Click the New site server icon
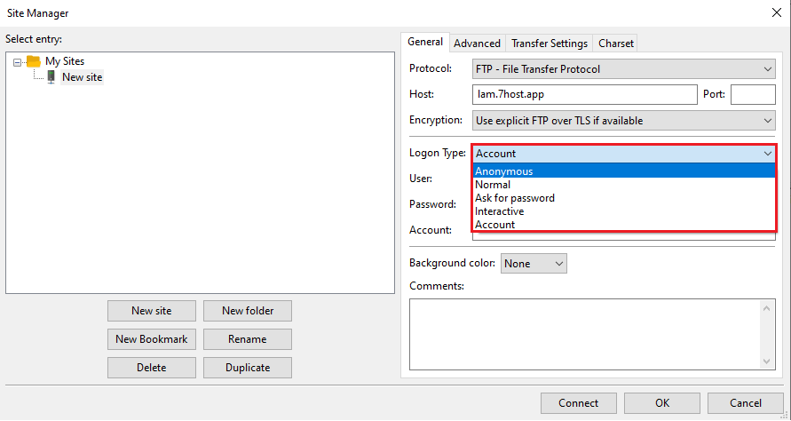791x421 pixels. pyautogui.click(x=51, y=77)
